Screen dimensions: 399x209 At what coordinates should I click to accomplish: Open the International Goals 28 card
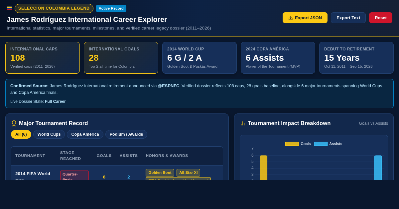(121, 58)
